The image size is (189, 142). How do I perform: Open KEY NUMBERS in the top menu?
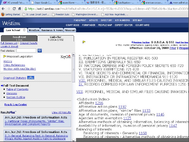point(122,20)
